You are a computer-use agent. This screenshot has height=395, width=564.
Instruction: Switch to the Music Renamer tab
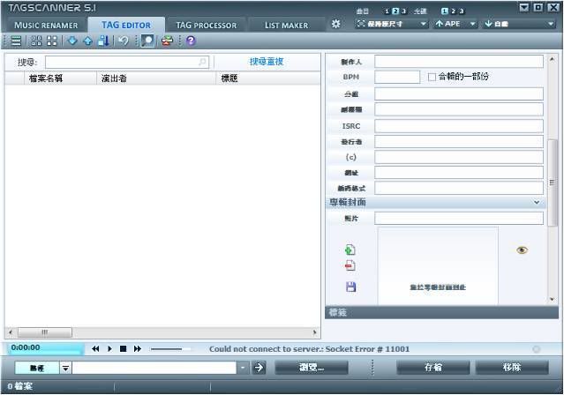(46, 25)
